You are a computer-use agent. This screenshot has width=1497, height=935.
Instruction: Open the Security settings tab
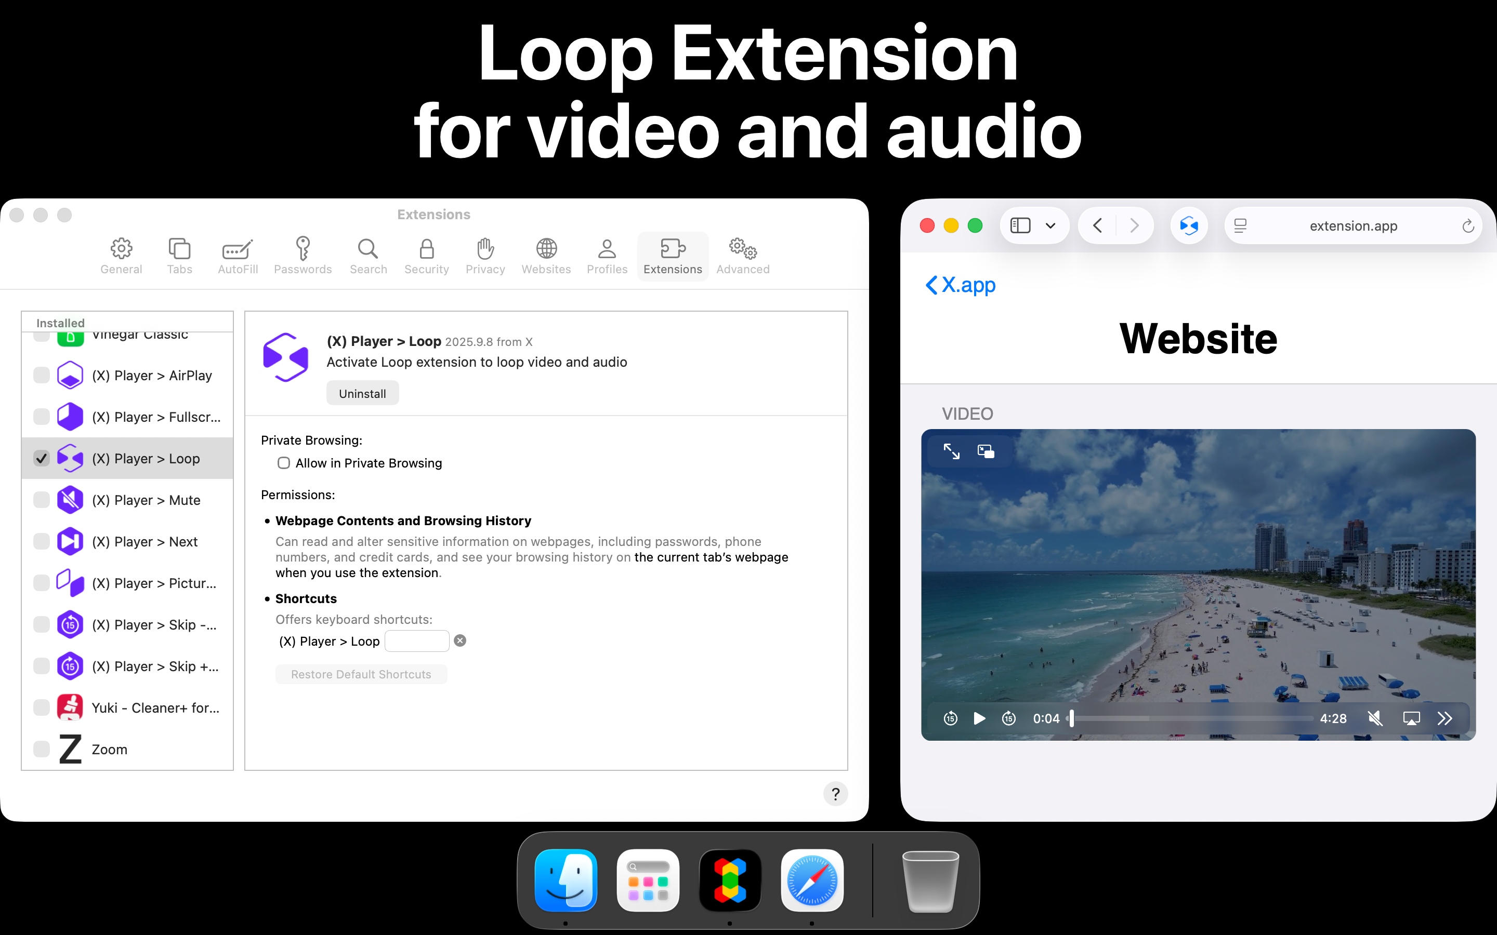click(426, 256)
